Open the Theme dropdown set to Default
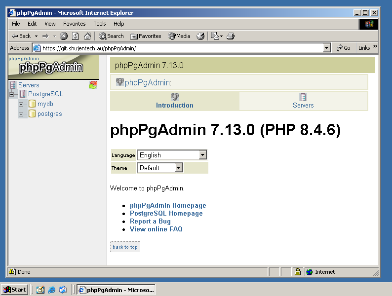The image size is (392, 296). [x=160, y=168]
